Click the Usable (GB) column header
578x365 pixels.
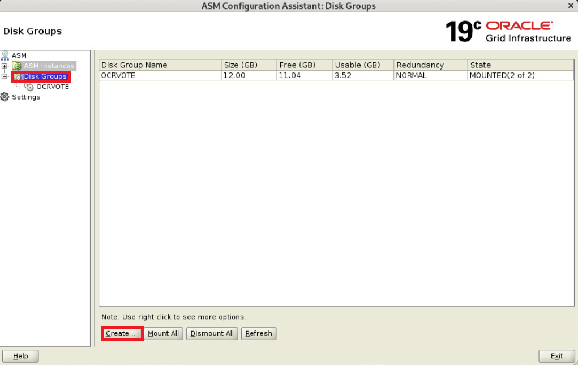(x=363, y=65)
